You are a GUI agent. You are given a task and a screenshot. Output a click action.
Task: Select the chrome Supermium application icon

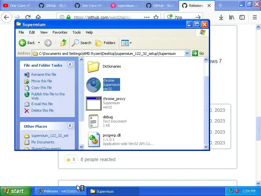93,85
